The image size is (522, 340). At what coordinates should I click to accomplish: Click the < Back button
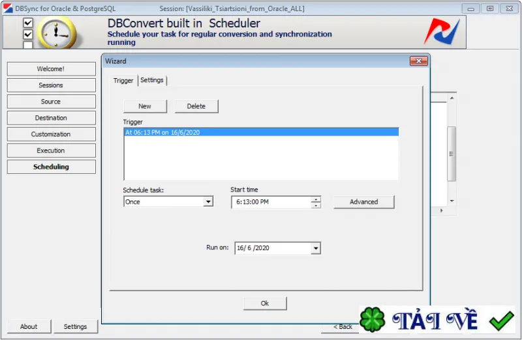click(341, 327)
